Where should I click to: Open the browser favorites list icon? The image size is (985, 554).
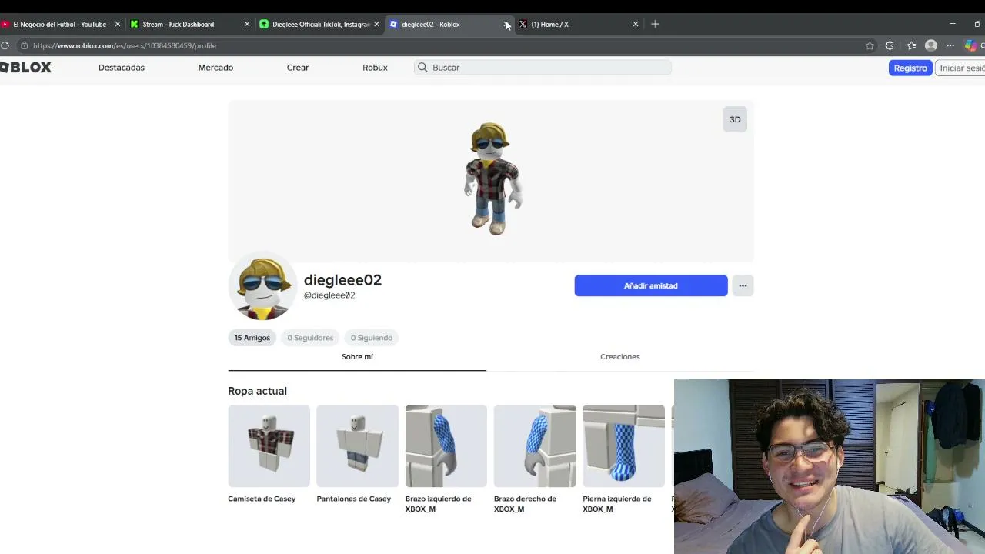911,45
